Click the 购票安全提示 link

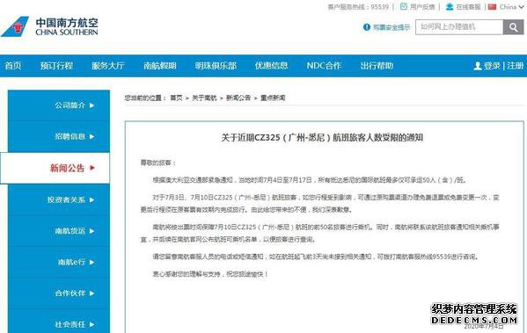pyautogui.click(x=392, y=27)
